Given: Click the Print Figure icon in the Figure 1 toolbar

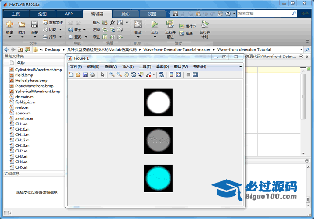Looking at the screenshot, I should [x=92, y=75].
